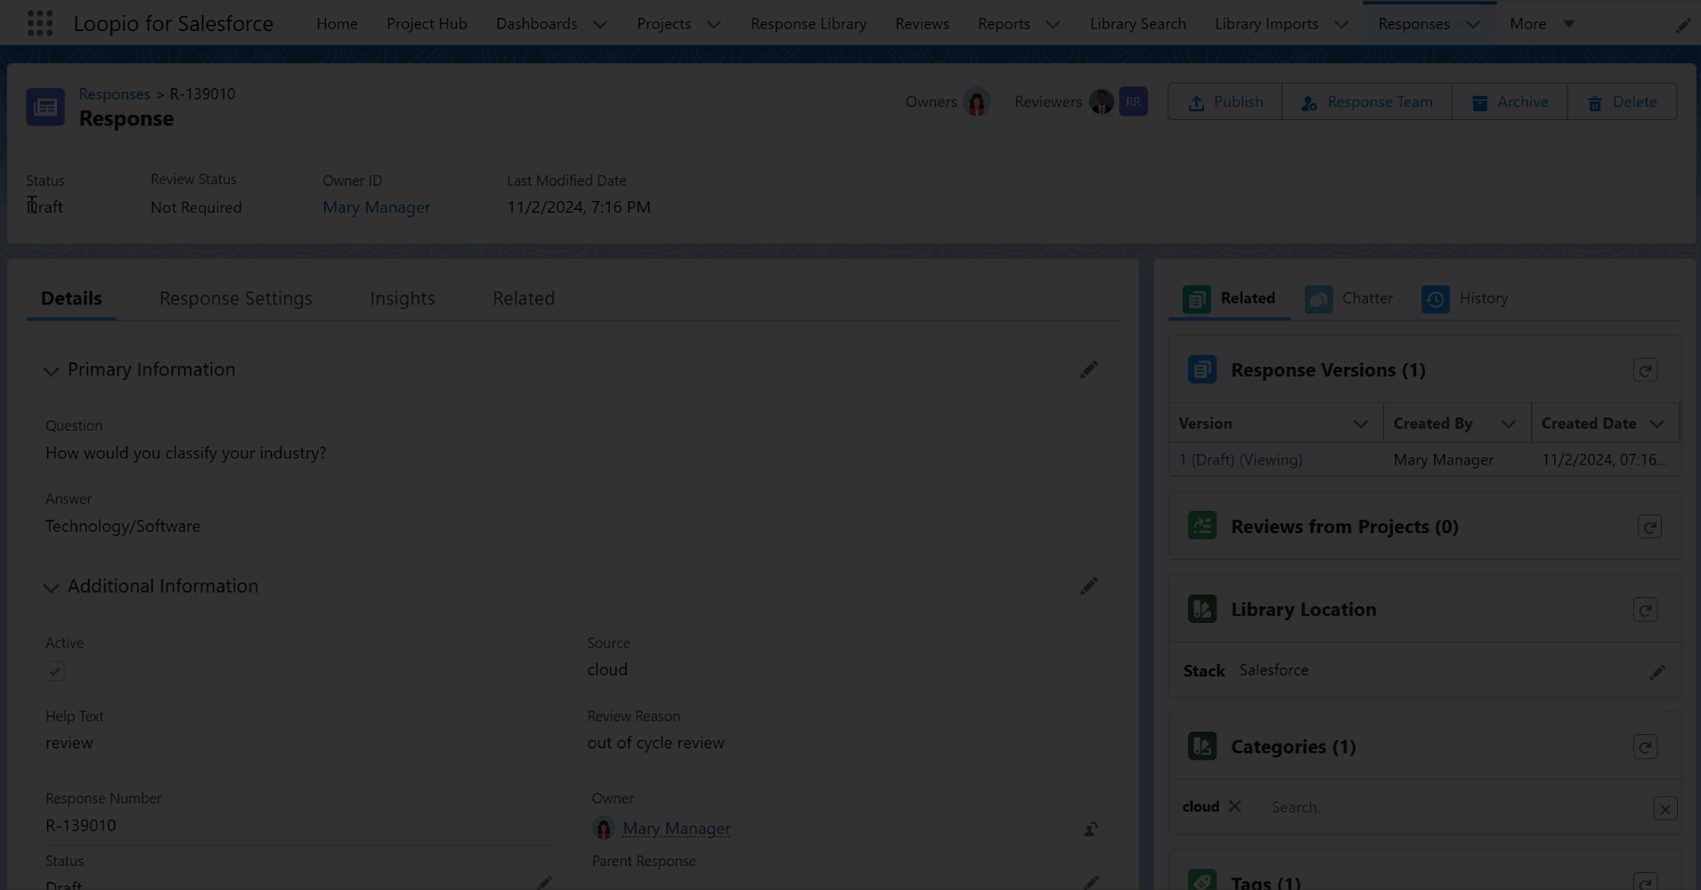Open the Reviews nav item
The height and width of the screenshot is (890, 1701).
click(x=922, y=24)
